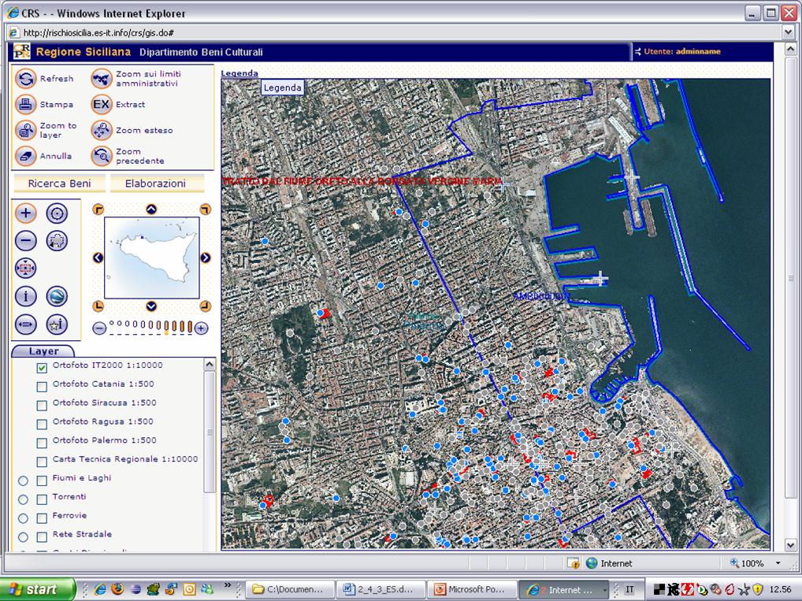Enable the Ortofoto Palermo 1:500 checkbox
Viewport: 802px width, 601px height.
coord(42,442)
